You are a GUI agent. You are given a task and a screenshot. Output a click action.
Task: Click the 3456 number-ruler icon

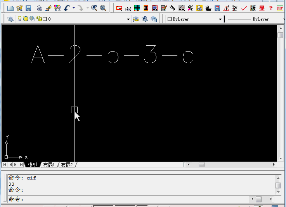pyautogui.click(x=128, y=8)
